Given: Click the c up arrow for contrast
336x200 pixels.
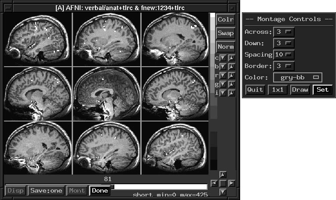Looking at the screenshot, I should tap(232, 58).
